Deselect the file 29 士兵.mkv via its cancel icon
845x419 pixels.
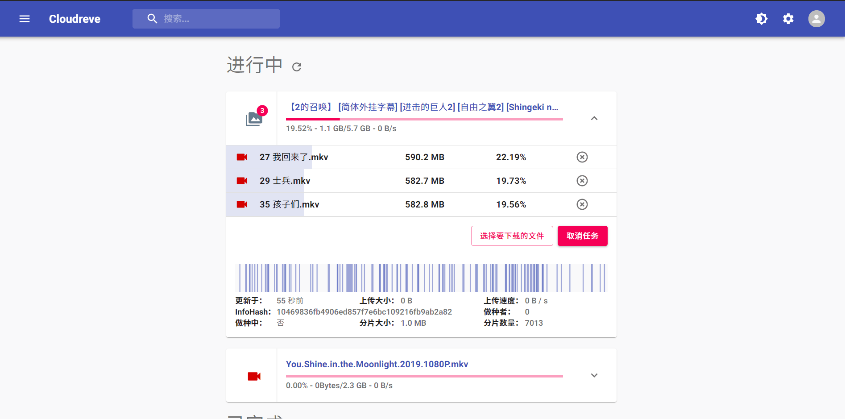tap(582, 181)
